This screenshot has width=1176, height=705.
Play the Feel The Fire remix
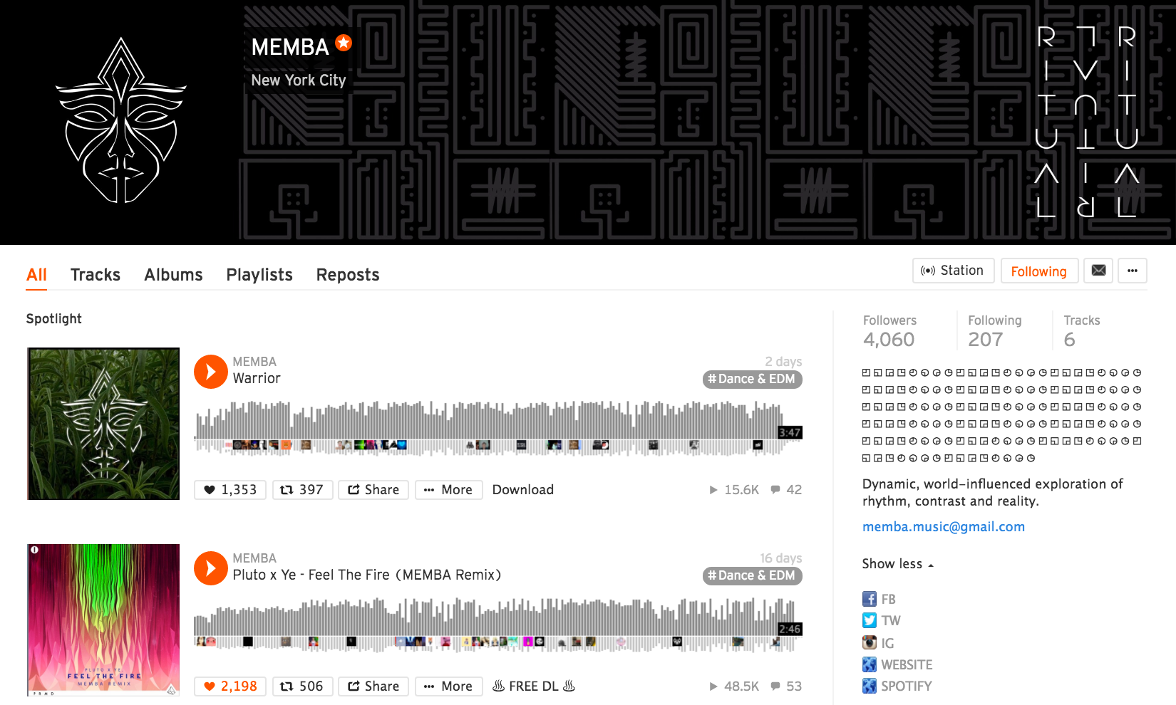211,568
